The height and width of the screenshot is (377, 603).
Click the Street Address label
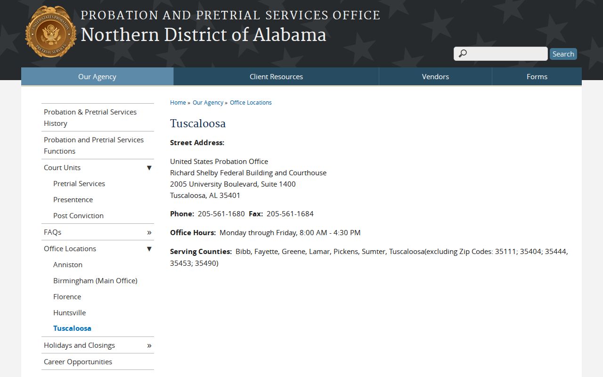click(197, 143)
